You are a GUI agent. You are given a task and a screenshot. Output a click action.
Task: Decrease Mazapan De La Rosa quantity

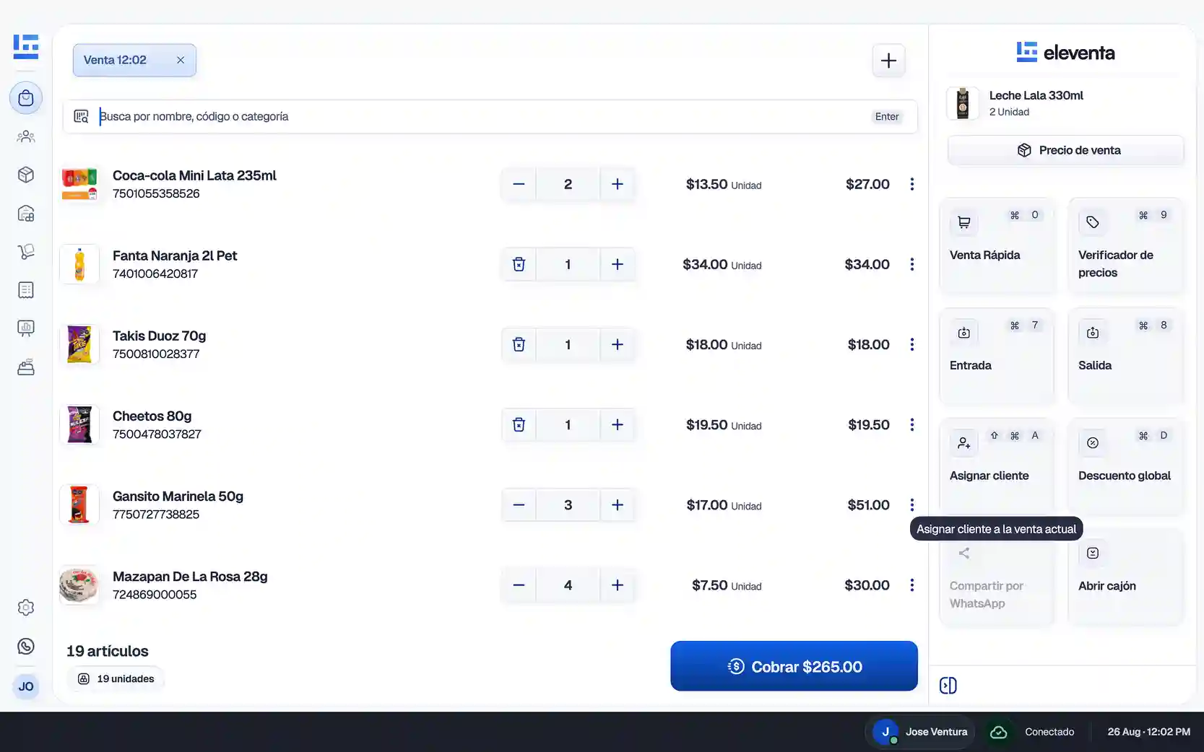coord(519,585)
